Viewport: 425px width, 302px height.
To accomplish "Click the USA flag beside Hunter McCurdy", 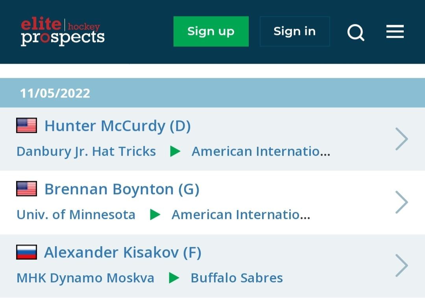I will click(27, 125).
